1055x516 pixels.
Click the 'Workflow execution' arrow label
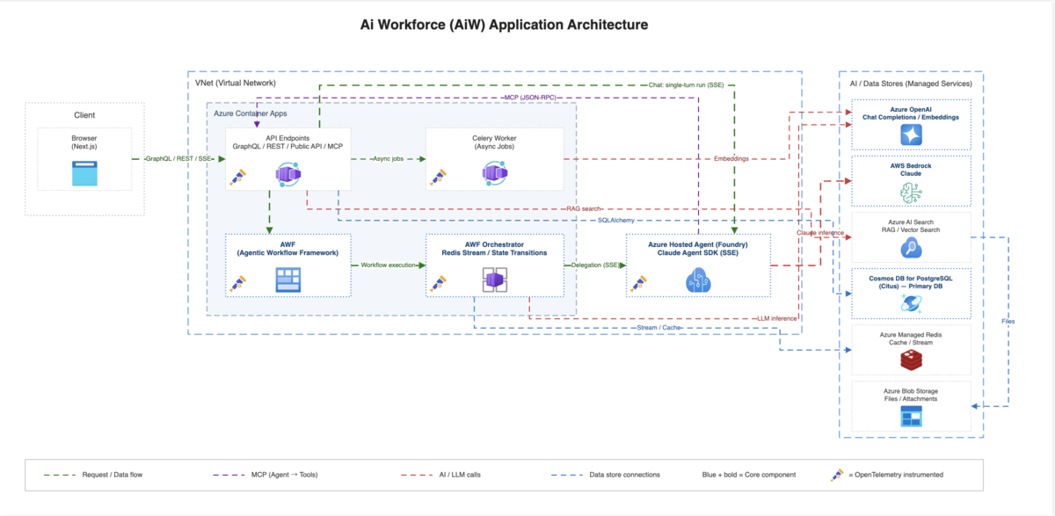click(388, 264)
